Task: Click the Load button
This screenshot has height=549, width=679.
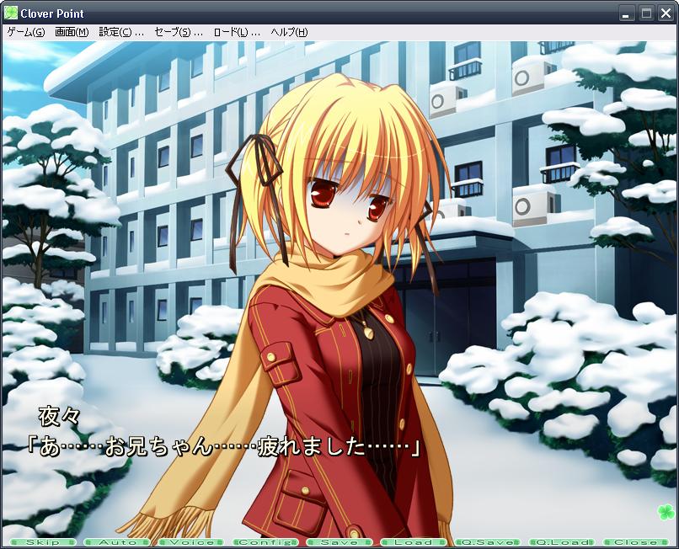Action: coord(413,542)
